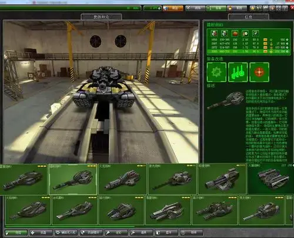This screenshot has width=294, height=238.
Task: Click the turret preview image in the description
Action: [226, 100]
